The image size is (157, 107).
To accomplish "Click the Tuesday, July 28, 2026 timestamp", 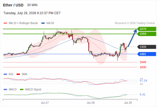I will coord(32,13).
